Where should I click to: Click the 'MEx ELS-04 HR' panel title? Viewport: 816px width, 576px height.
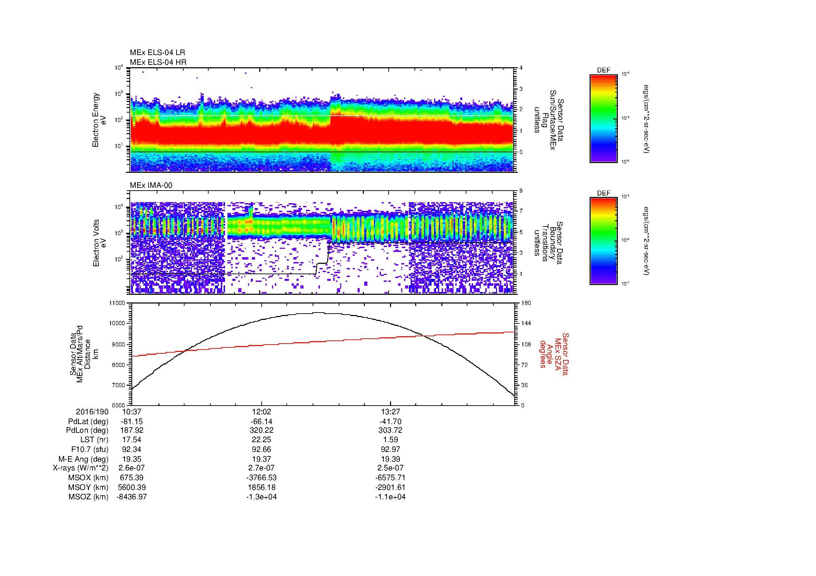pyautogui.click(x=158, y=62)
